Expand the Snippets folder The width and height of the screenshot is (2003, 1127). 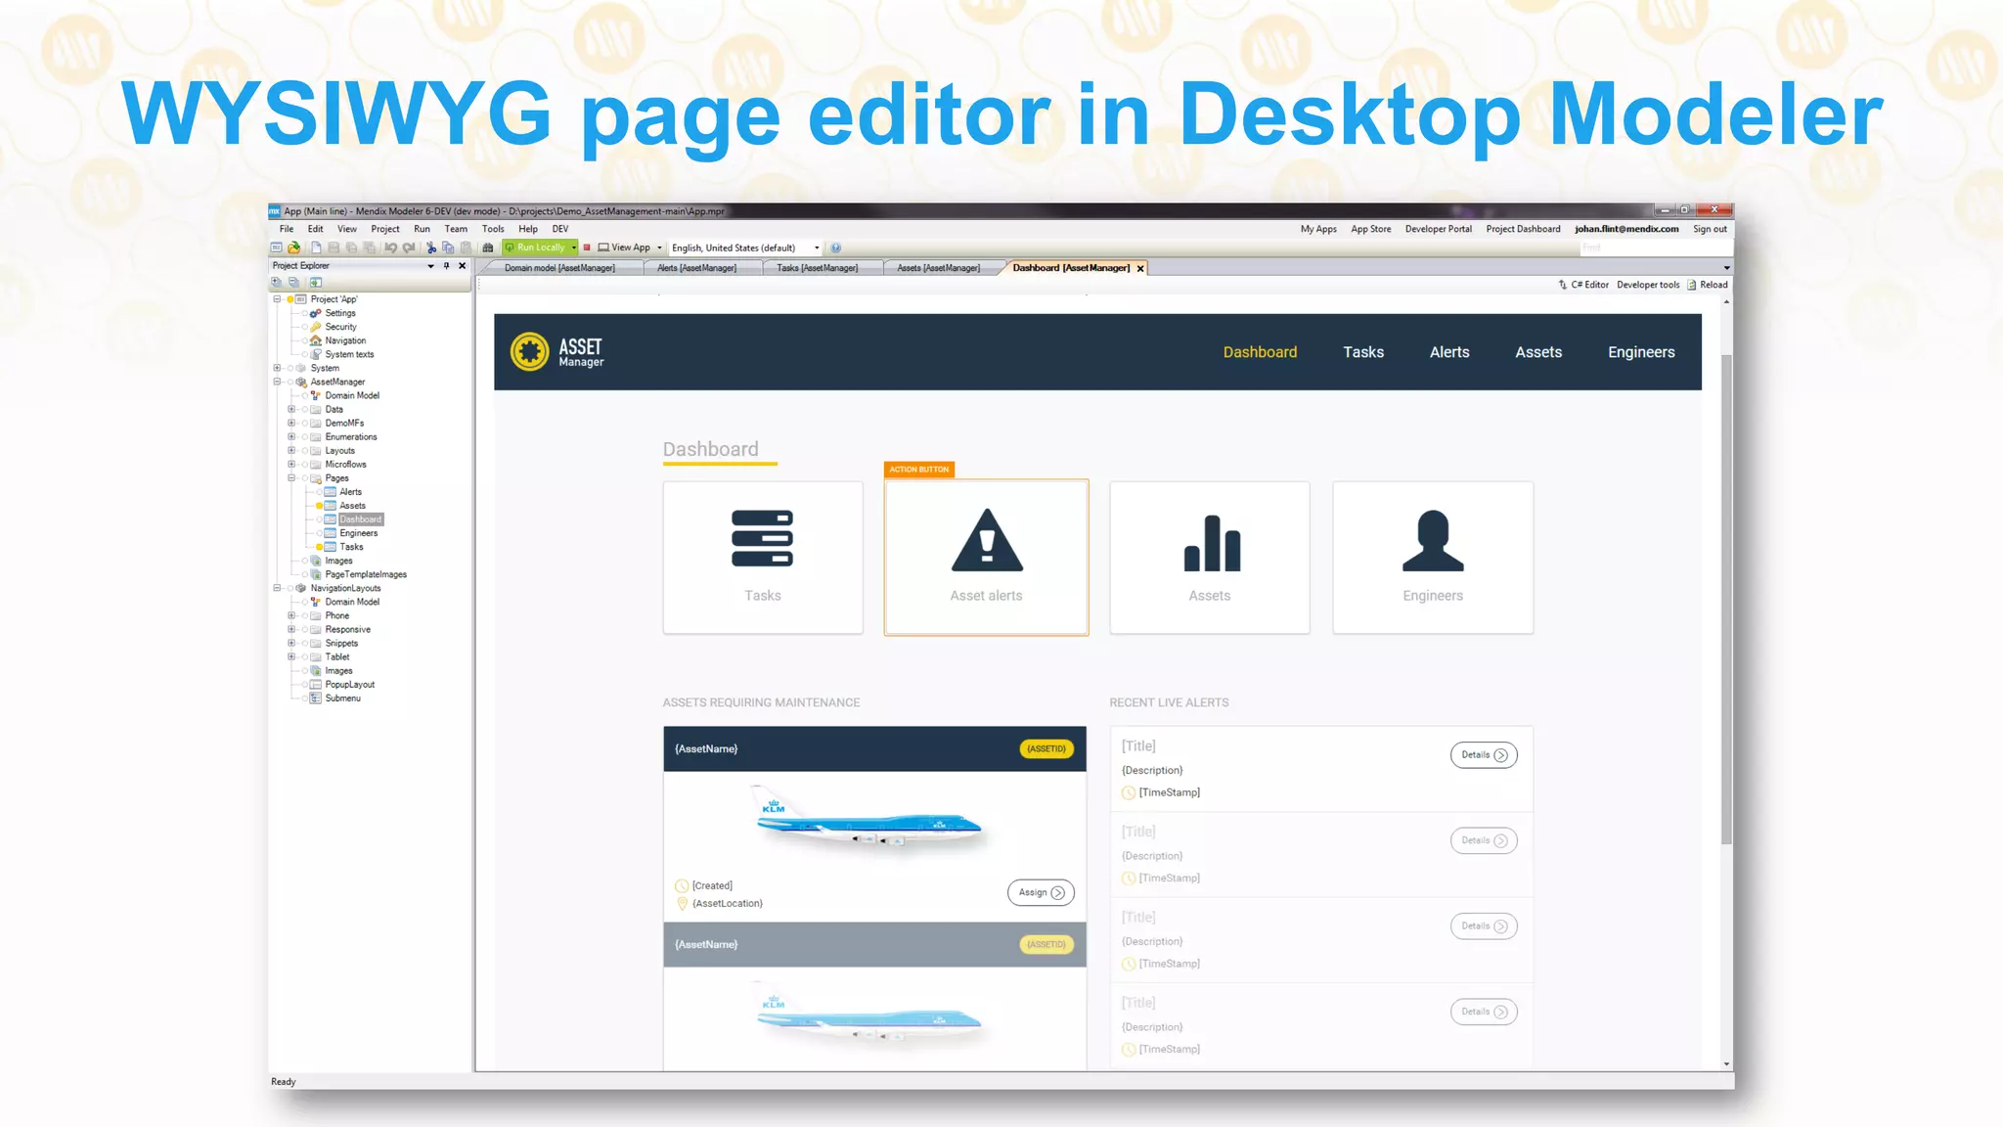(x=291, y=643)
